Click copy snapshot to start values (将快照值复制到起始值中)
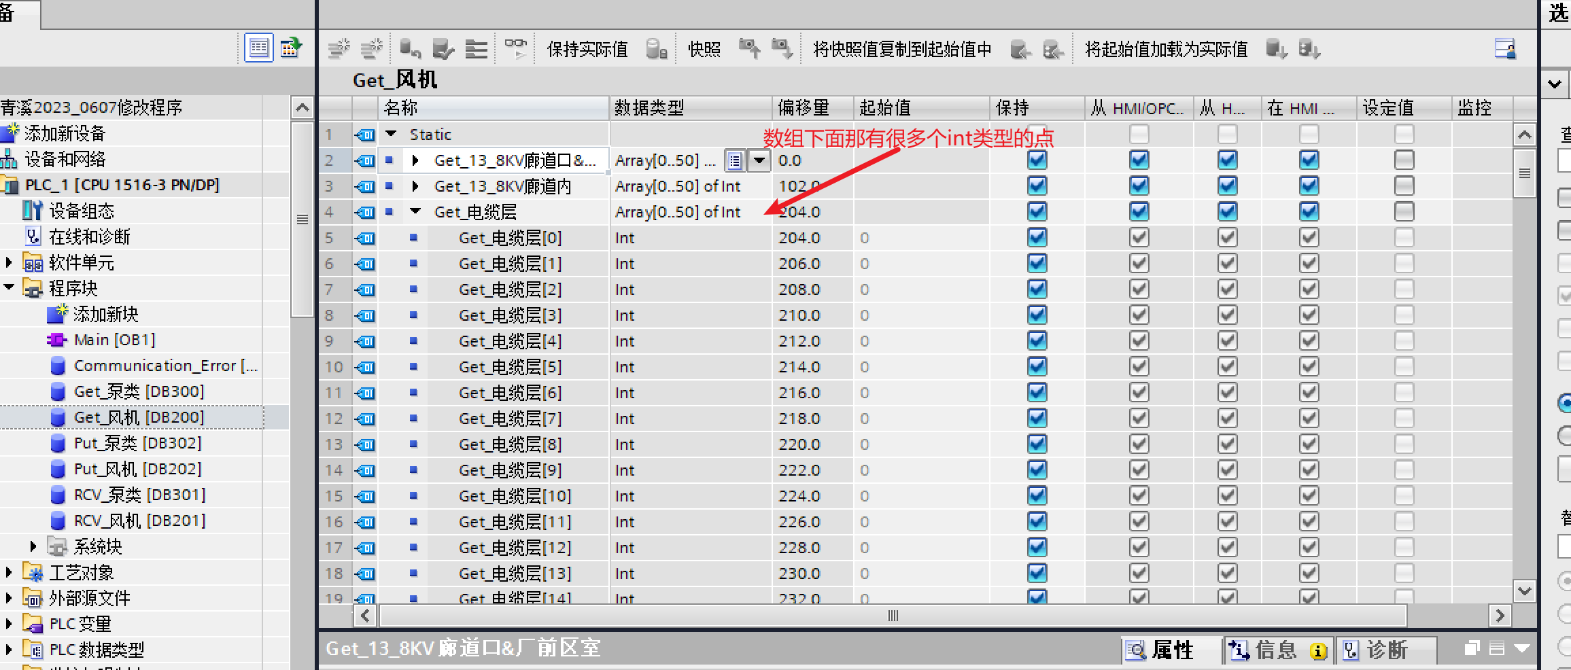 tap(902, 50)
